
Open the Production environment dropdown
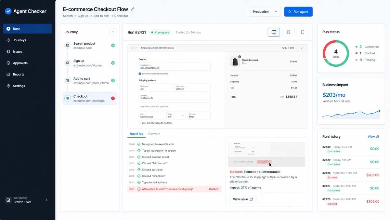tap(265, 12)
